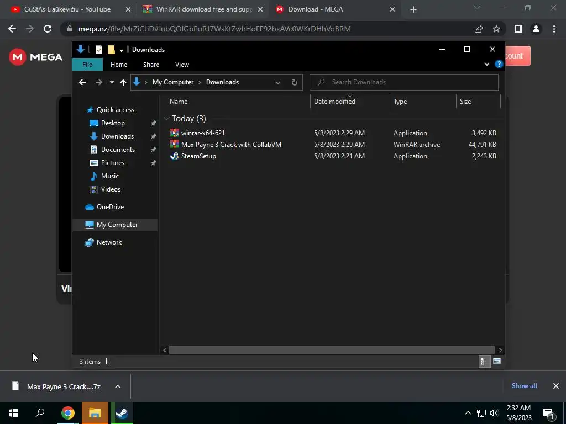566x424 pixels.
Task: Open the View ribbon tab
Action: pyautogui.click(x=182, y=65)
